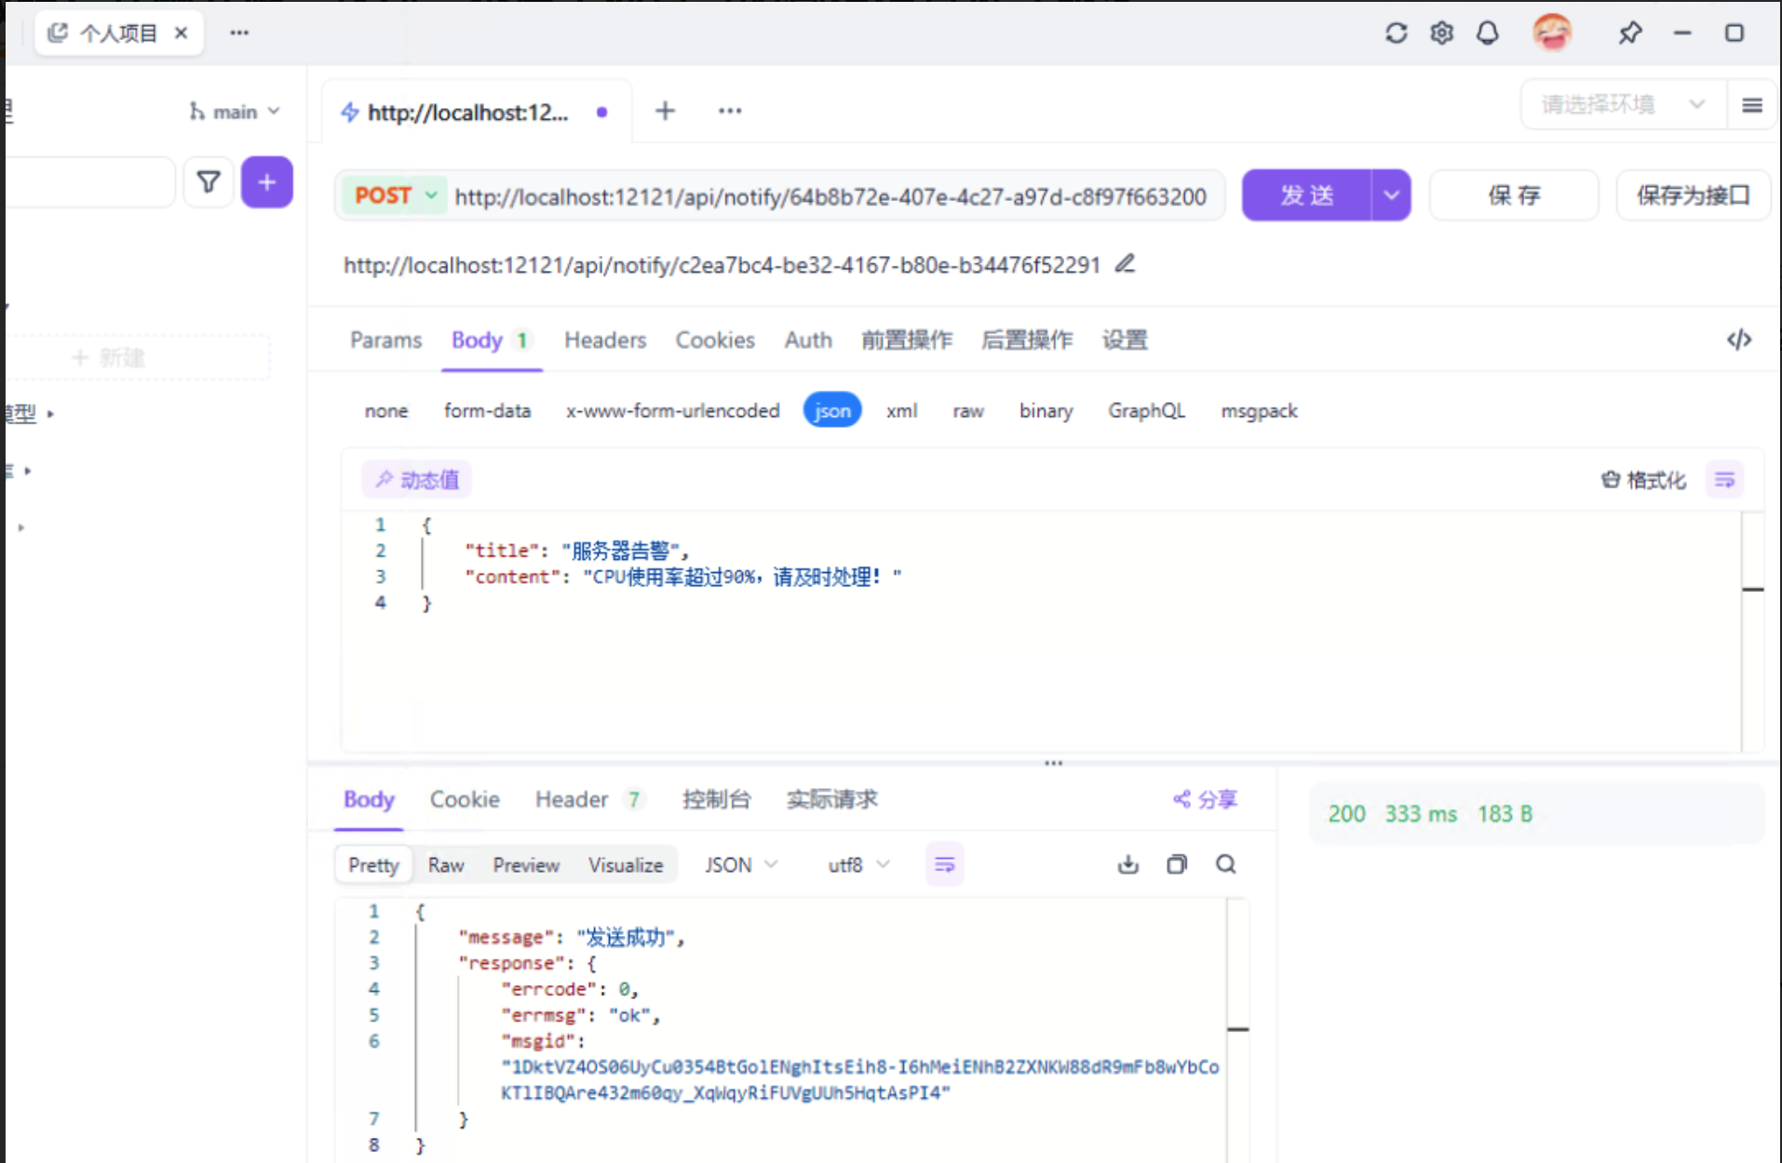Screen dimensions: 1782x1163
Task: Download the response using download icon
Action: 1127,864
